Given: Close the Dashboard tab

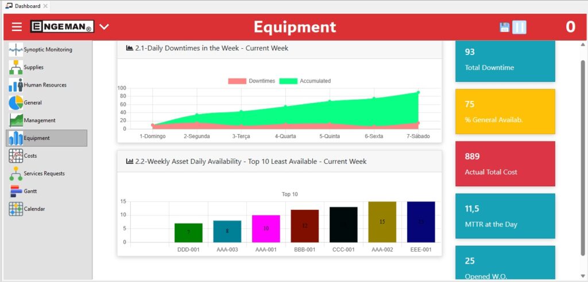Looking at the screenshot, I should 45,6.
